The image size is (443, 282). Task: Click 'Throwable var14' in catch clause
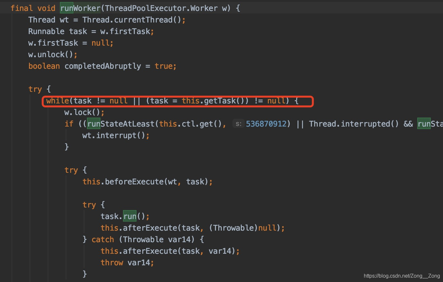[157, 240]
